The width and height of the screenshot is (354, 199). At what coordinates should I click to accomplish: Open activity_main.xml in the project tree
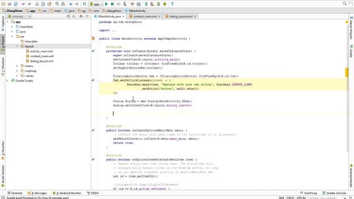pos(39,51)
